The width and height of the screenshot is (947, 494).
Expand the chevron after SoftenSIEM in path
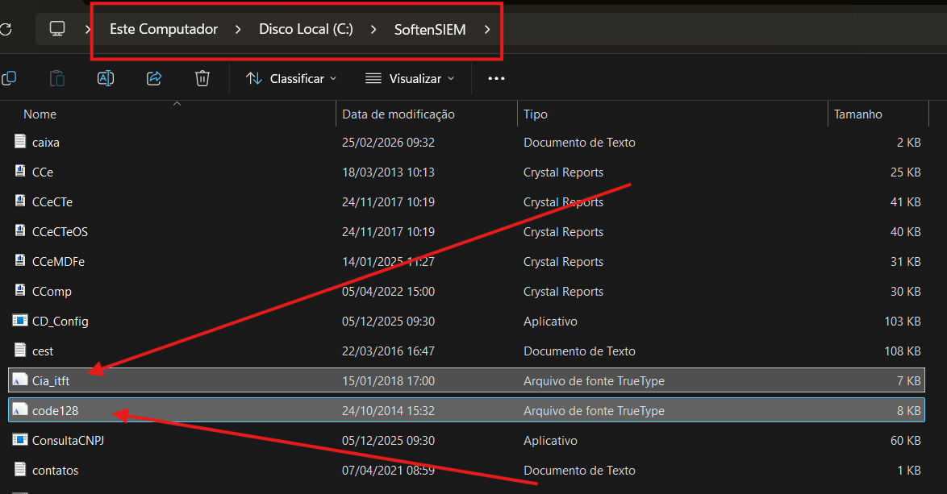[486, 30]
